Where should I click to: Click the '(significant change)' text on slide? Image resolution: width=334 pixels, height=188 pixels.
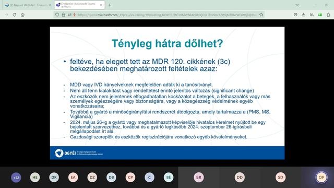[x=233, y=90]
